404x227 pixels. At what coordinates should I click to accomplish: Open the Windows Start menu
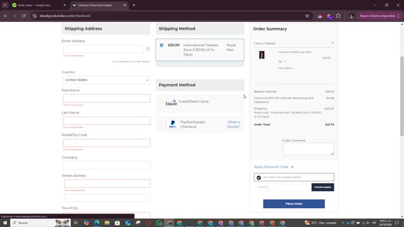point(5,223)
